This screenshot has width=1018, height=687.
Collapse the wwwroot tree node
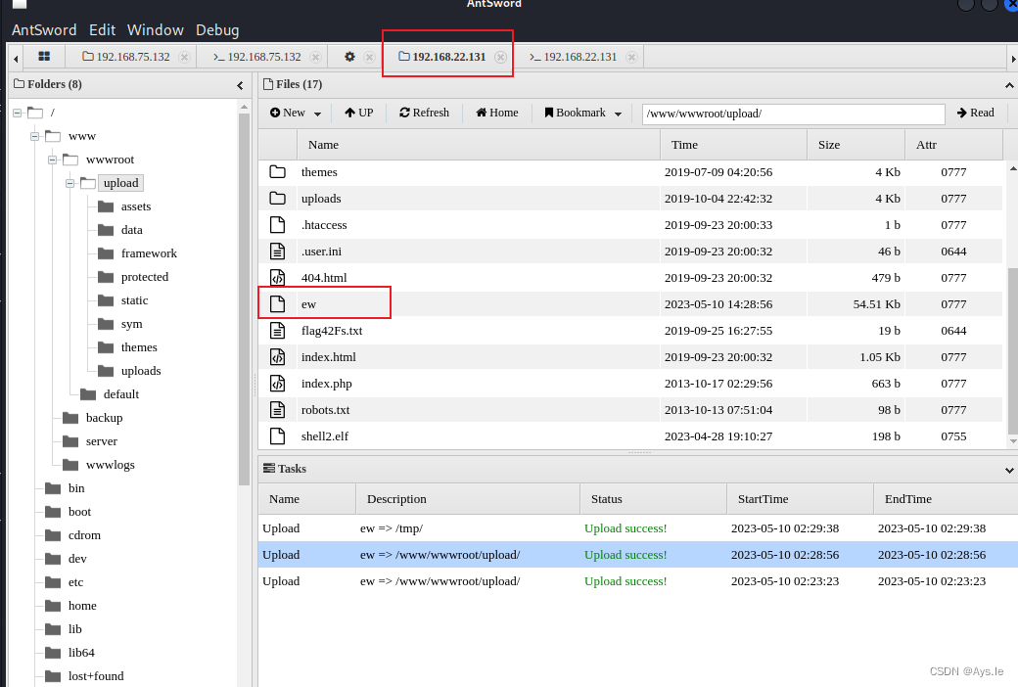pos(52,160)
